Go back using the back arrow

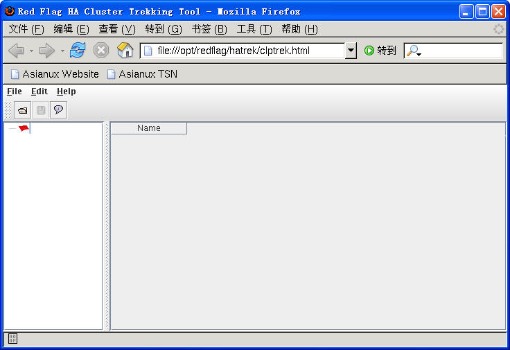coord(16,51)
